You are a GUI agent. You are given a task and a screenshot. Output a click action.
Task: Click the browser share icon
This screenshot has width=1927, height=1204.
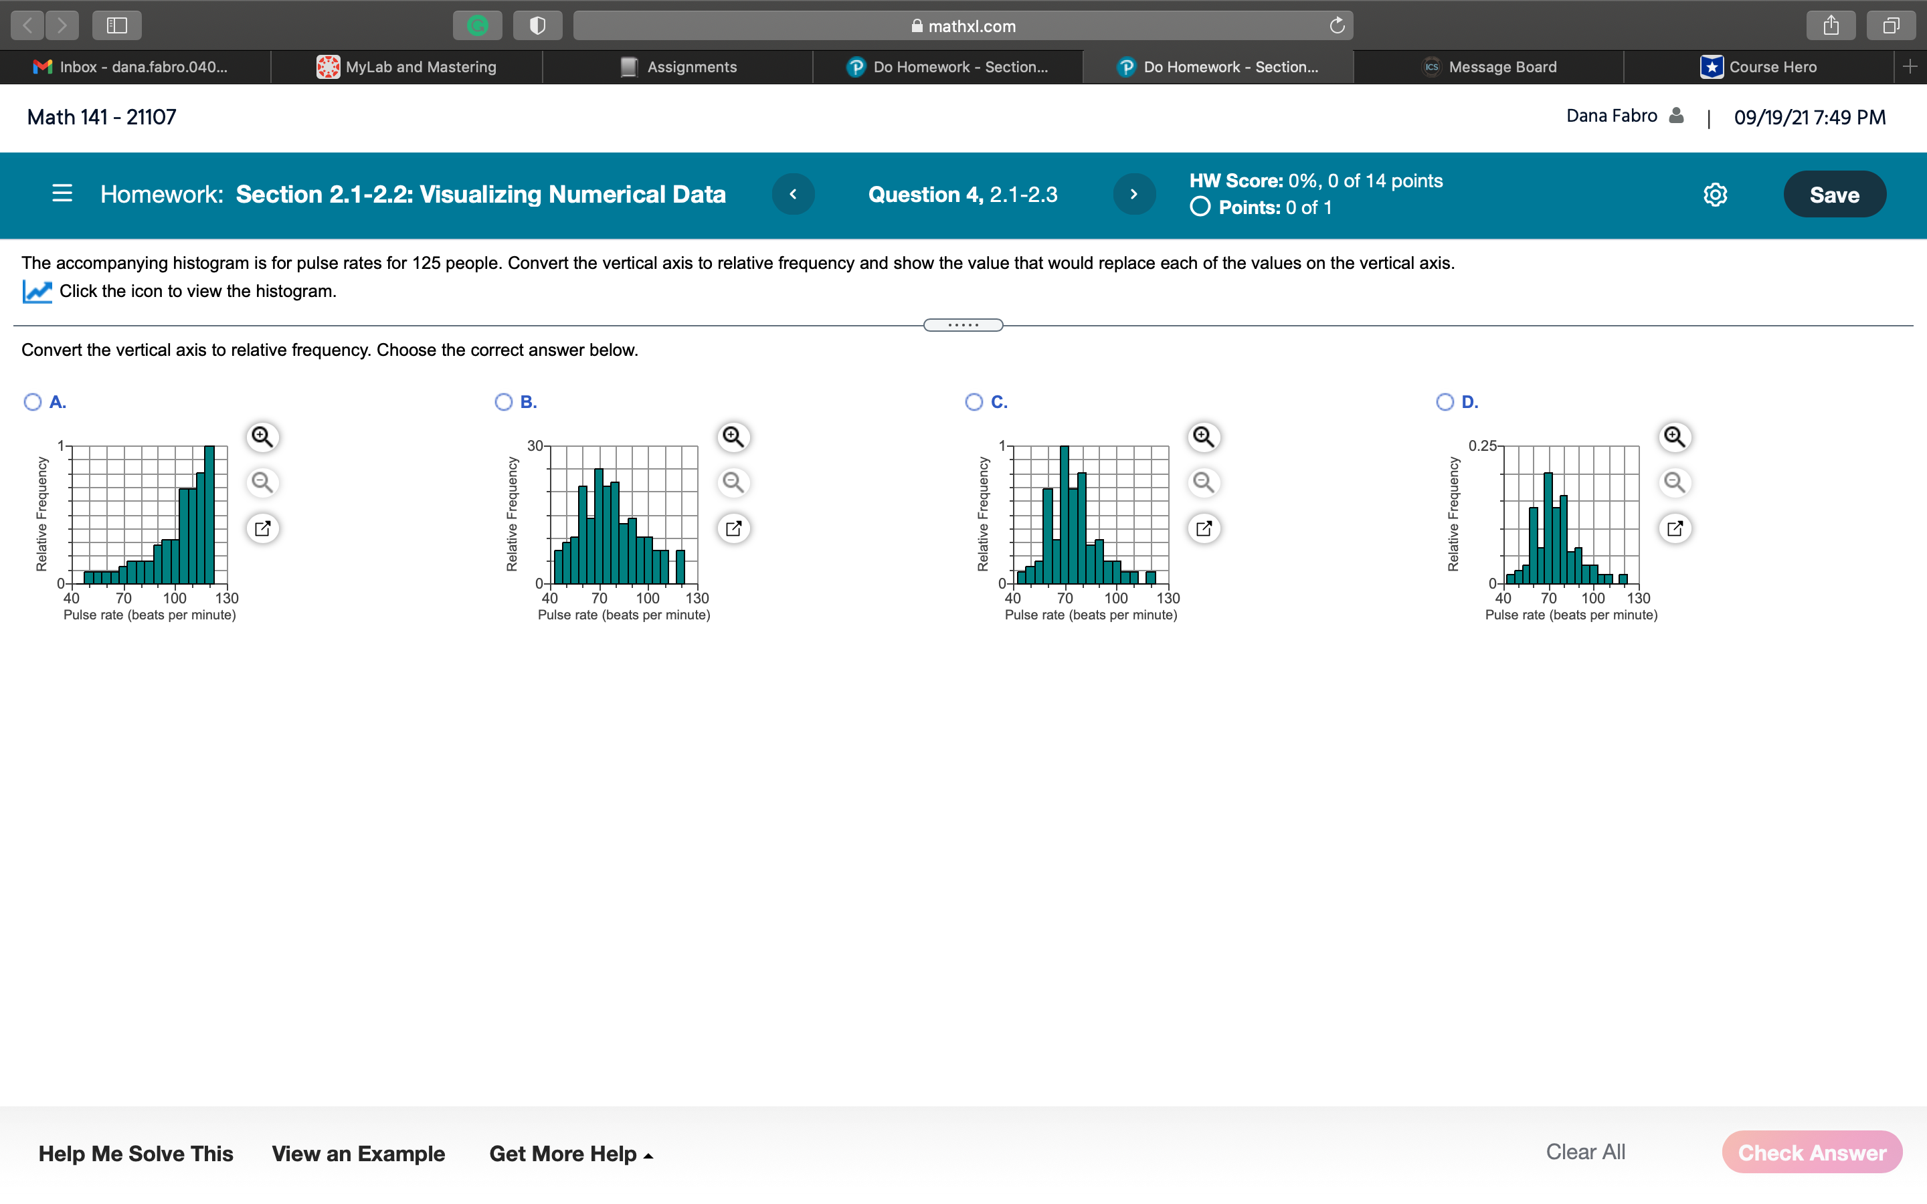click(1831, 25)
